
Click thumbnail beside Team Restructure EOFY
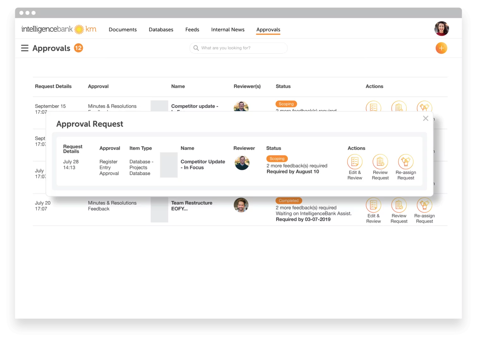159,210
